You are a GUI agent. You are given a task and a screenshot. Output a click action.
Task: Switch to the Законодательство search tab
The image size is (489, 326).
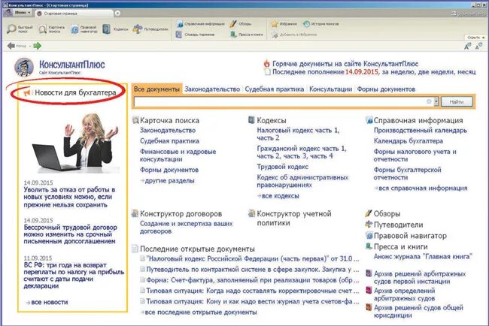(x=212, y=89)
